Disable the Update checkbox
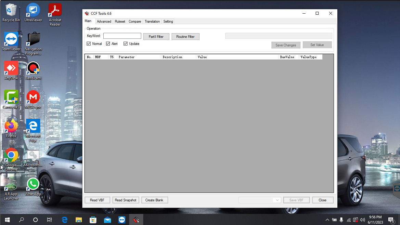The image size is (400, 225). 126,44
